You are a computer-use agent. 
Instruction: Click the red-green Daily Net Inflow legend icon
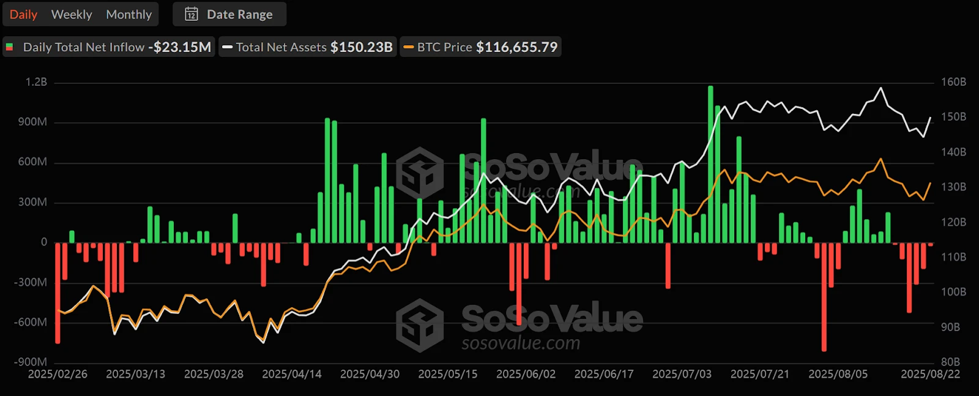pyautogui.click(x=10, y=47)
